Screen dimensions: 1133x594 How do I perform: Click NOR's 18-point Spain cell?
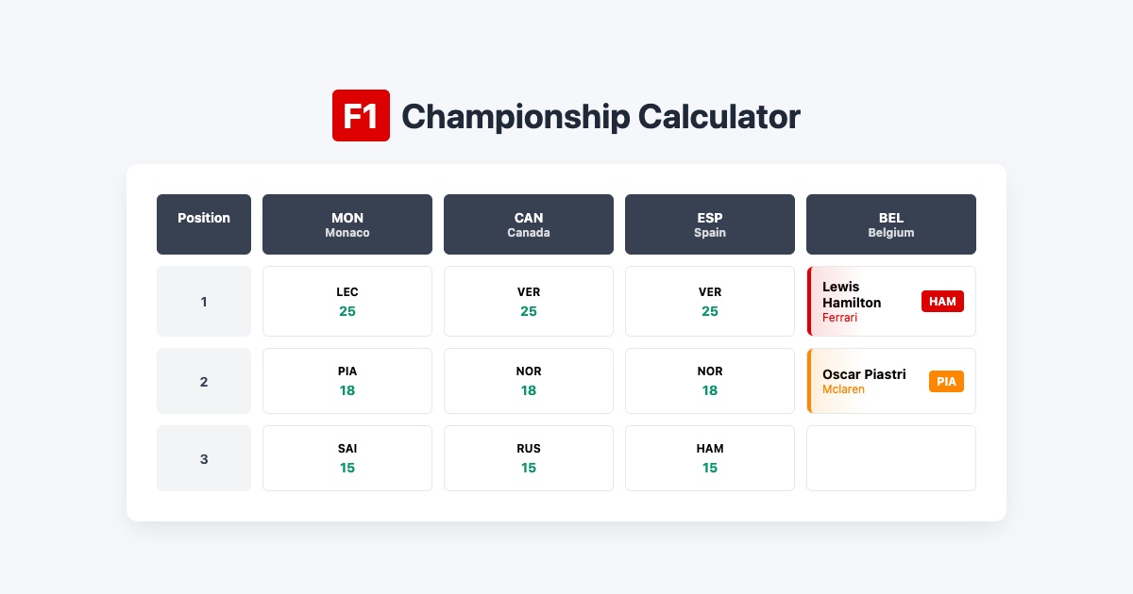coord(710,381)
